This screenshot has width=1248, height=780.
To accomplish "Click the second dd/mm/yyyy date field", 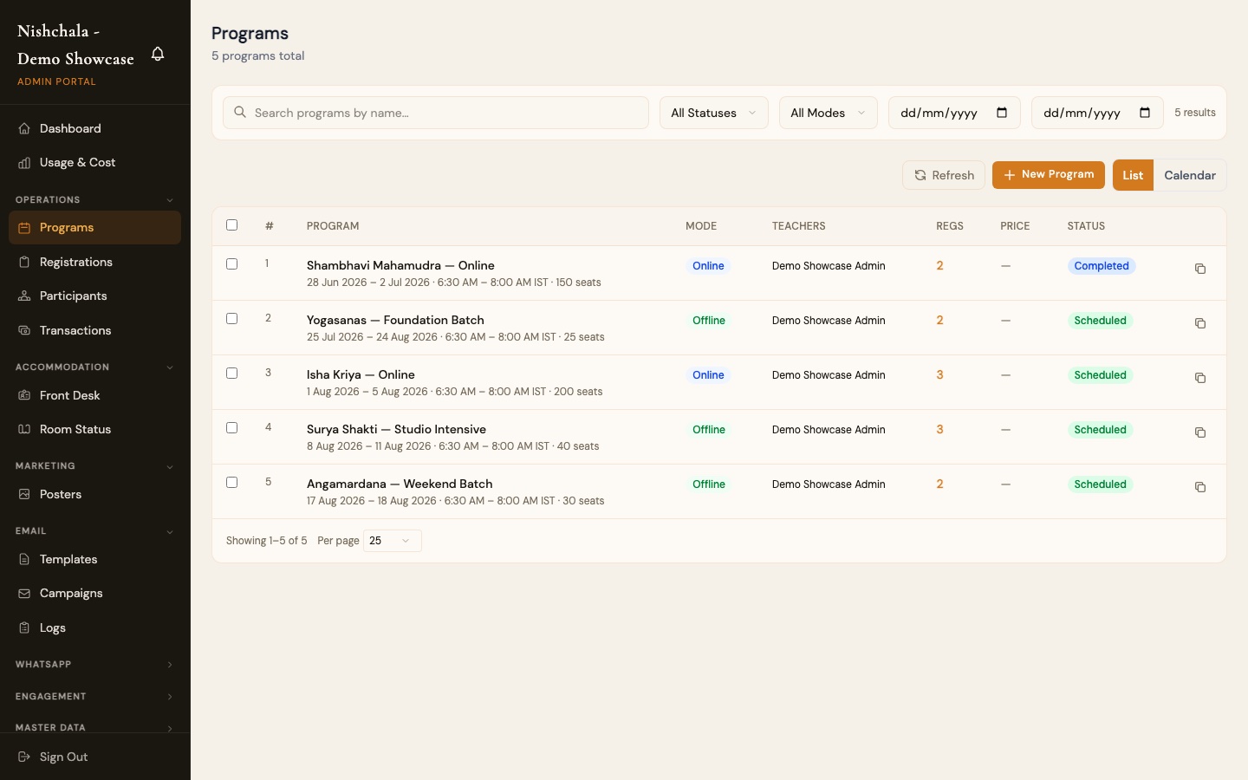I will (1097, 113).
